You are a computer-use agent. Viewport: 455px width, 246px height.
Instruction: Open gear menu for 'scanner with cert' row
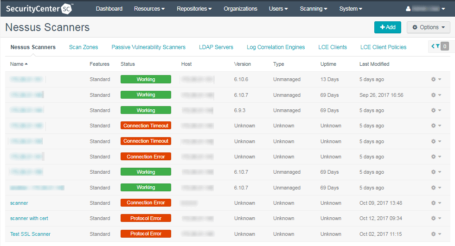[436, 218]
